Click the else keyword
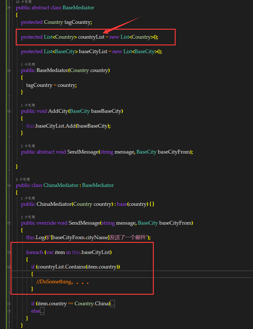This screenshot has height=329, width=253. (35, 311)
